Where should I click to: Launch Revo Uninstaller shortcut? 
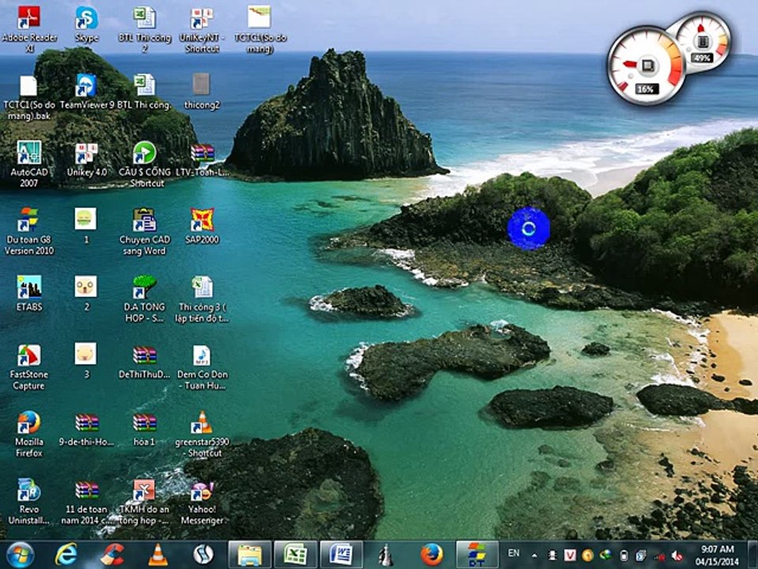click(x=29, y=490)
